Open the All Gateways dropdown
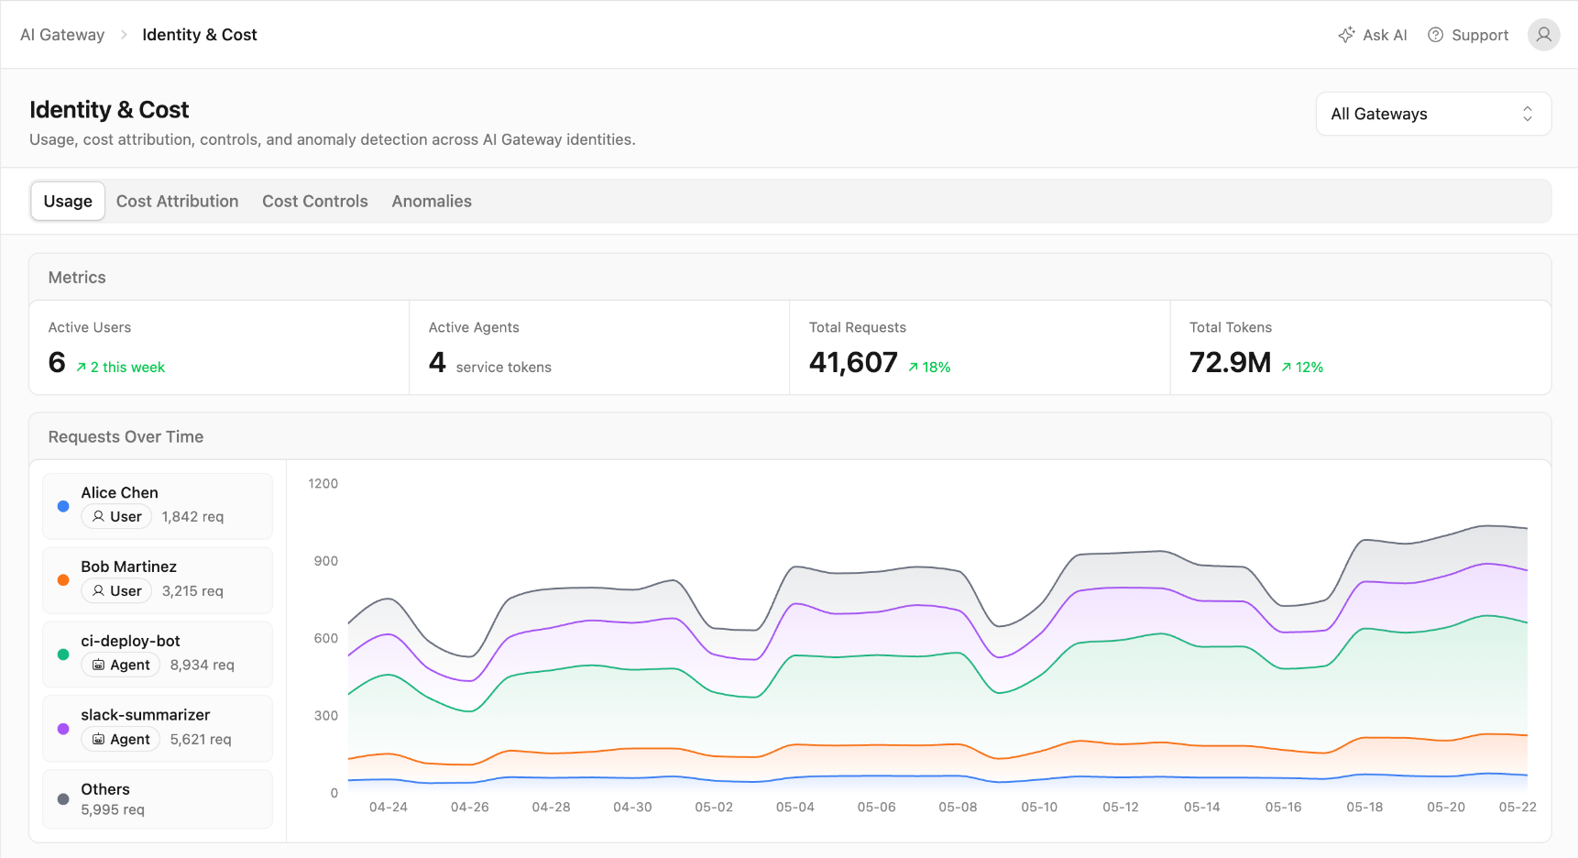Viewport: 1578px width, 858px height. [x=1433, y=114]
